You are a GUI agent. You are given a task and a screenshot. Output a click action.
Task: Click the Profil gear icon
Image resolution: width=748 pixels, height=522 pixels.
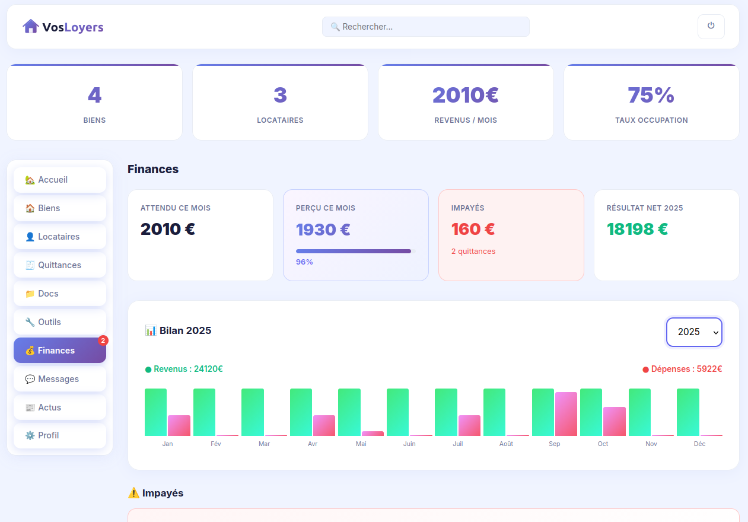[x=30, y=435]
